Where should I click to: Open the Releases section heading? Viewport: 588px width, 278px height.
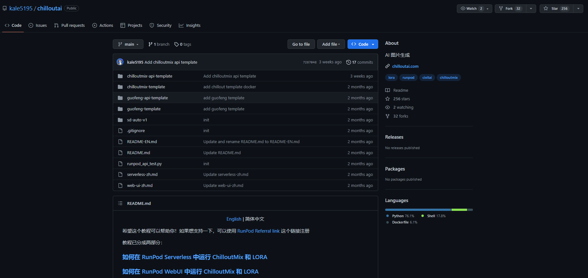394,137
